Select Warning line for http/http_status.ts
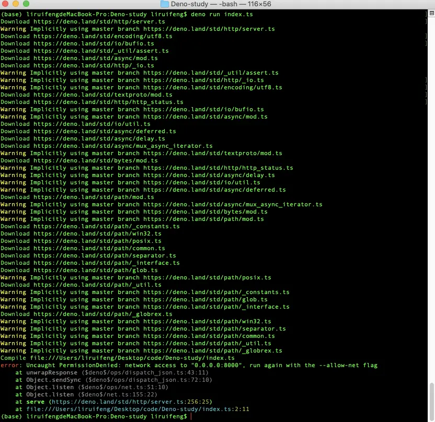 pyautogui.click(x=147, y=168)
